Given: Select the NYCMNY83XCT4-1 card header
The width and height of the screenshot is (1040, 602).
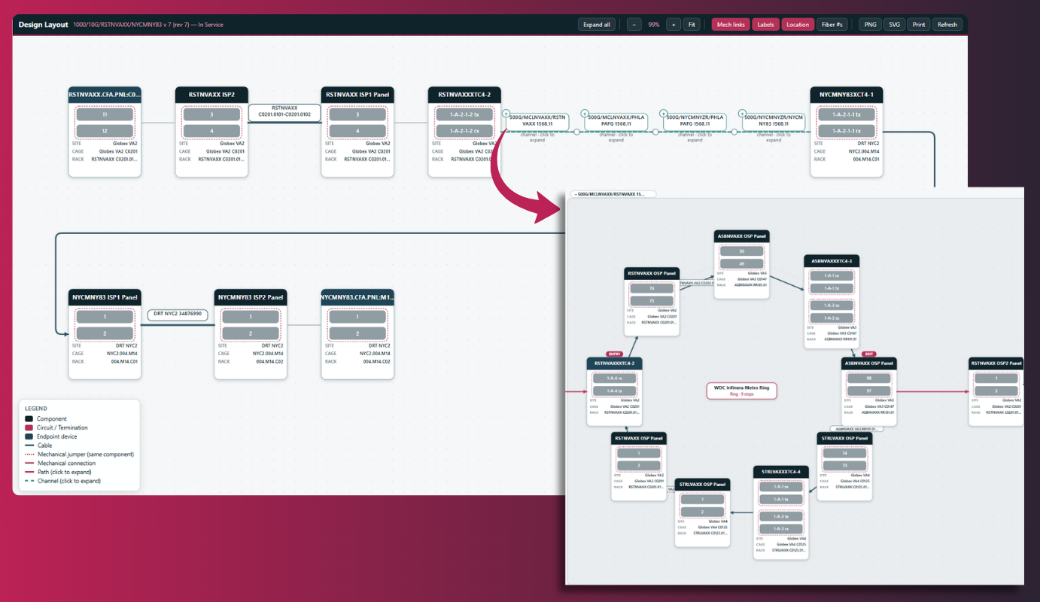Looking at the screenshot, I should 847,95.
